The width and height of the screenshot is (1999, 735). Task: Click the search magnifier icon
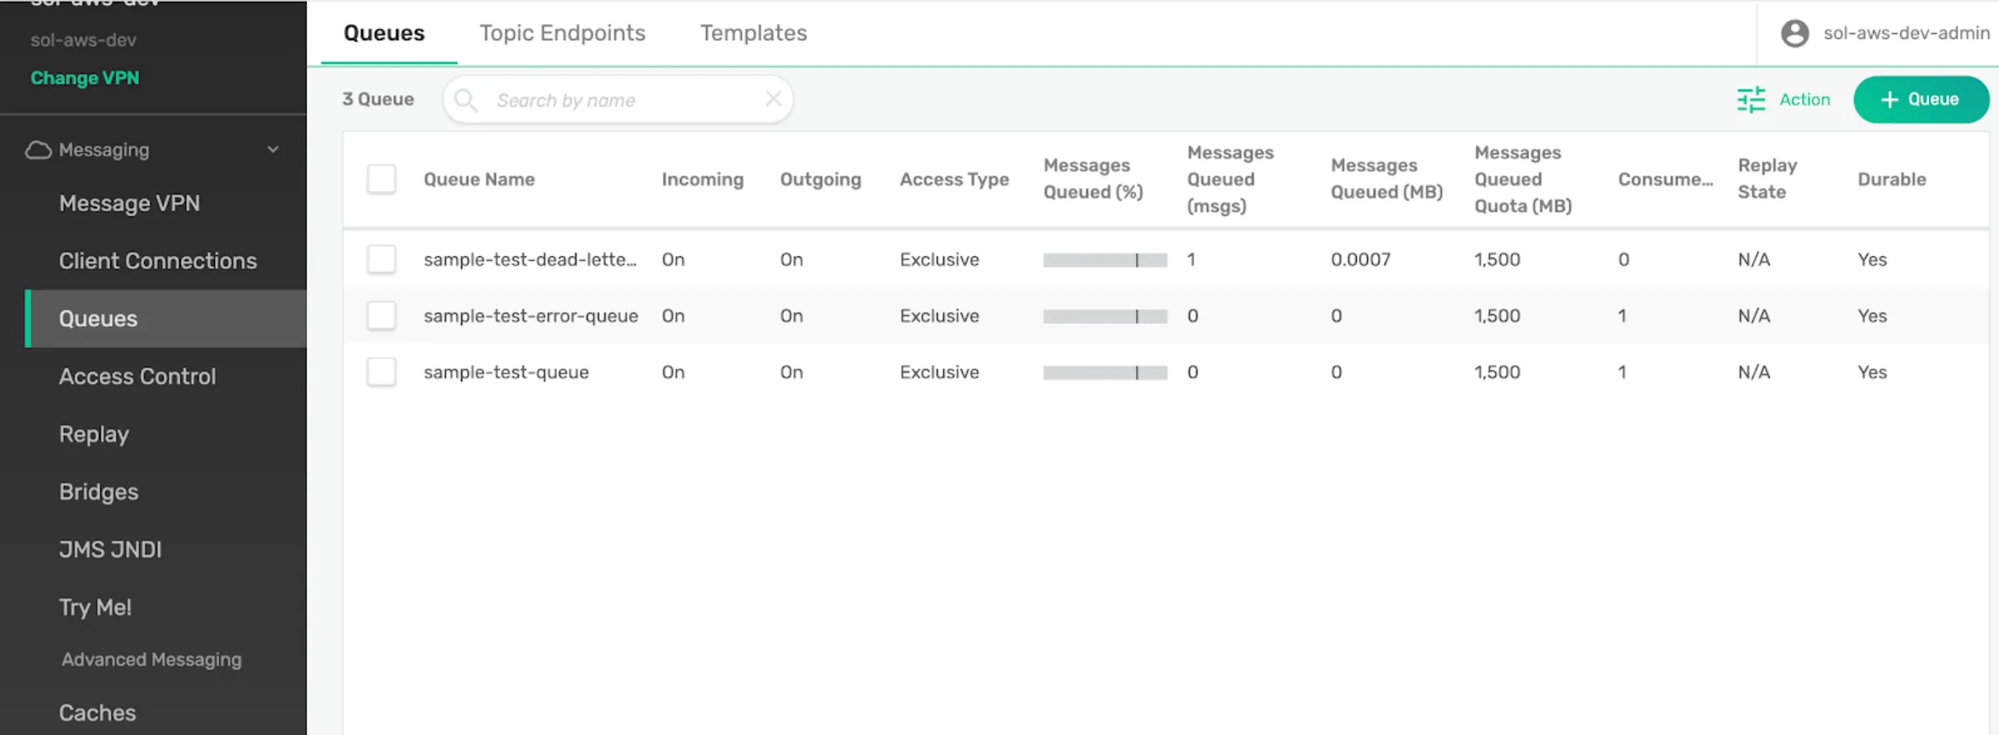pyautogui.click(x=466, y=101)
